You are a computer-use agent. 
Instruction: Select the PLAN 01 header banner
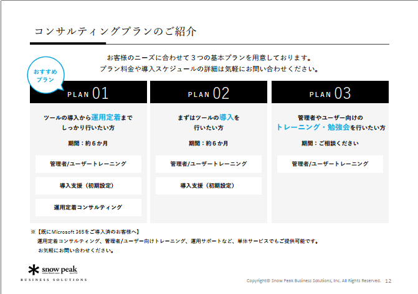[x=88, y=92]
